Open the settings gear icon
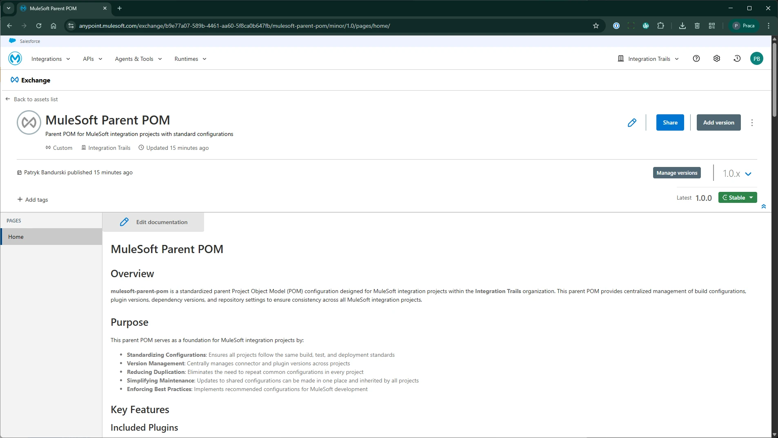The width and height of the screenshot is (778, 438). coord(717,59)
